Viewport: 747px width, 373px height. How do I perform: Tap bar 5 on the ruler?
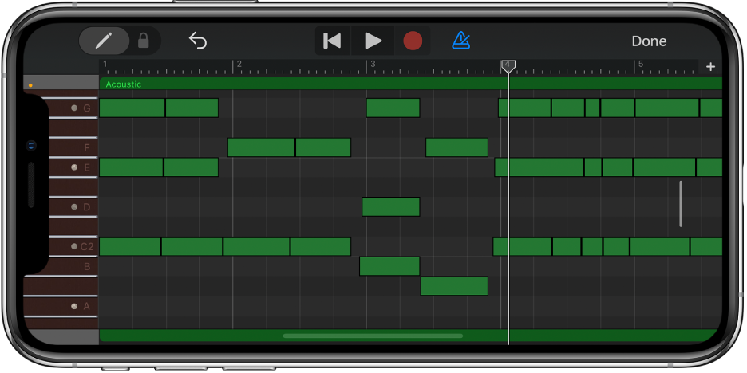[641, 65]
